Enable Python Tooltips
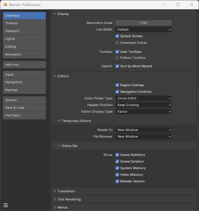Image resolution: width=199 pixels, height=211 pixels. point(117,58)
